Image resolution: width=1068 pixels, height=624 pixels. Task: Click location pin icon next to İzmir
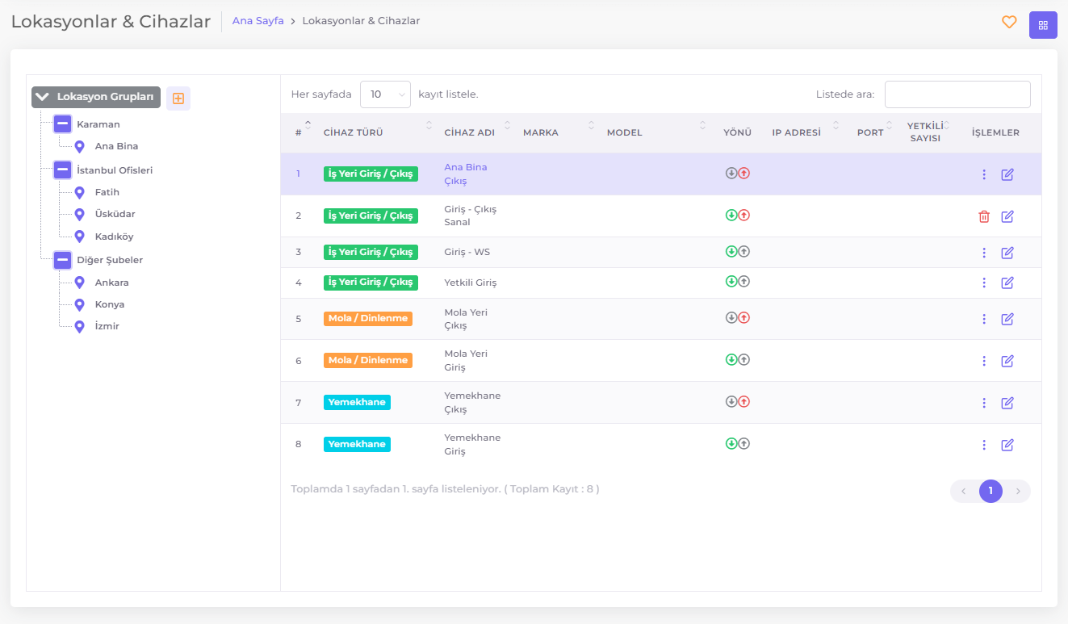(79, 326)
